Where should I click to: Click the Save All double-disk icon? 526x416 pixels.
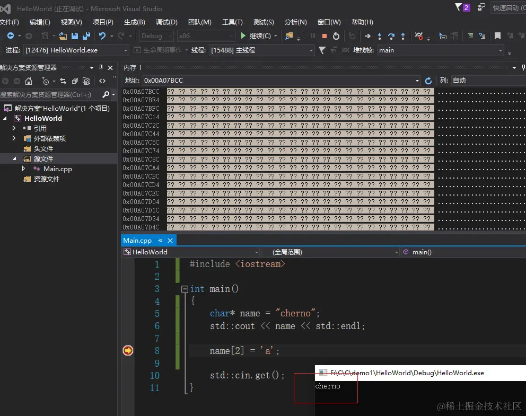pyautogui.click(x=86, y=36)
